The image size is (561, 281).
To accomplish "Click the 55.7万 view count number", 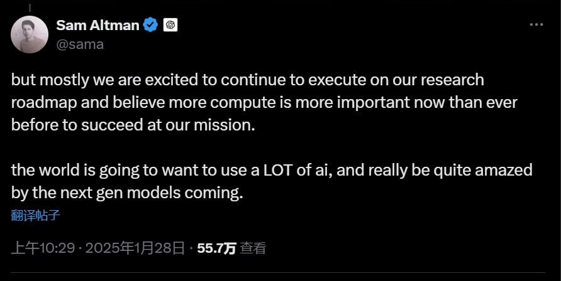I will [x=216, y=248].
